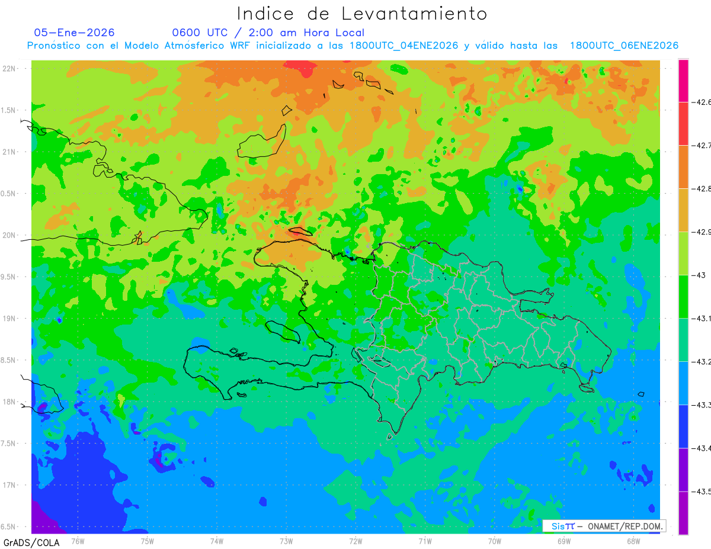The height and width of the screenshot is (549, 711).
Task: Click the longitude label "76W"
Action: [78, 541]
